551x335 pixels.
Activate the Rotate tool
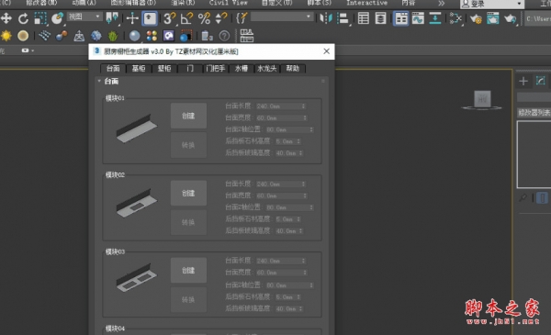pos(24,18)
